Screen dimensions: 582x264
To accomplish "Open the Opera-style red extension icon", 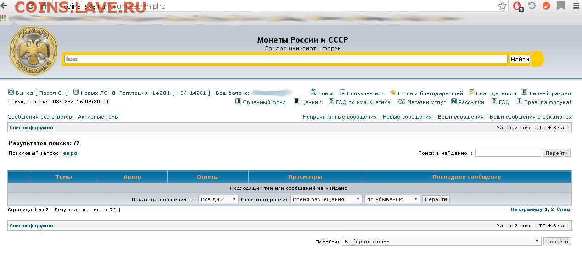I will (517, 6).
